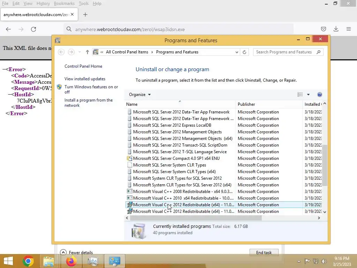Show hidden system tray icons
Image resolution: width=357 pixels, height=268 pixels.
(299, 261)
